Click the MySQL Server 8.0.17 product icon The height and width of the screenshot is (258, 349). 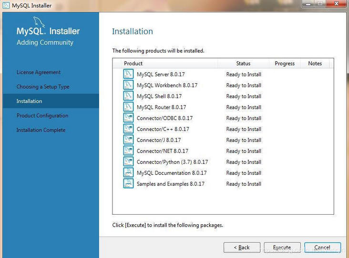[x=128, y=74]
